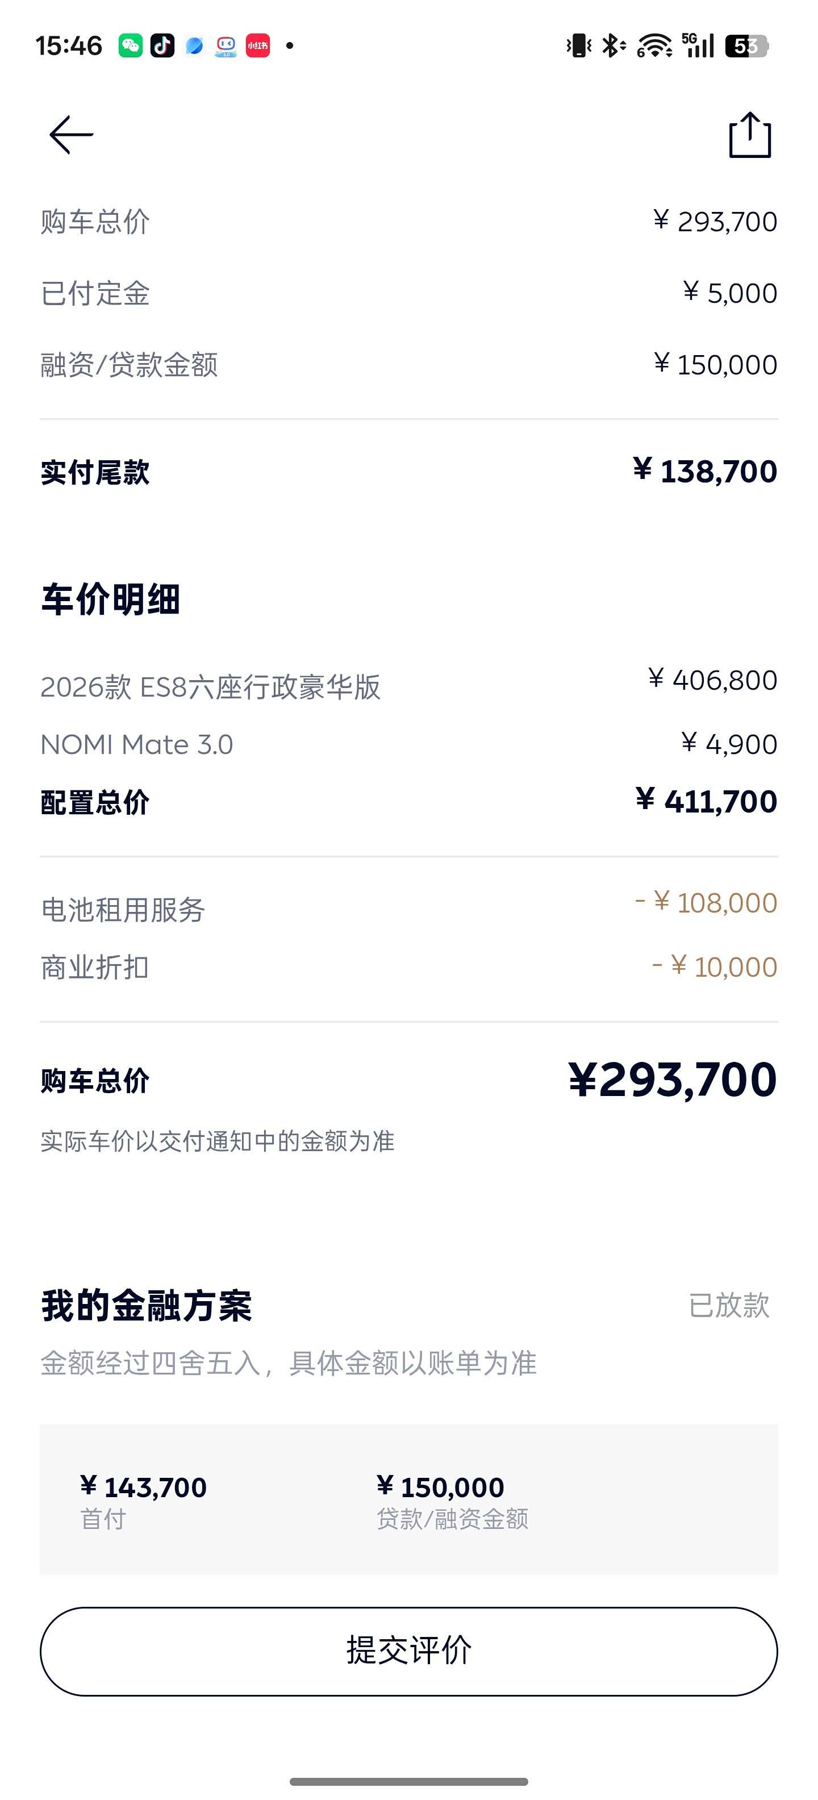Image resolution: width=818 pixels, height=1800 pixels.
Task: Tap the TikTok status bar icon
Action: tap(162, 46)
